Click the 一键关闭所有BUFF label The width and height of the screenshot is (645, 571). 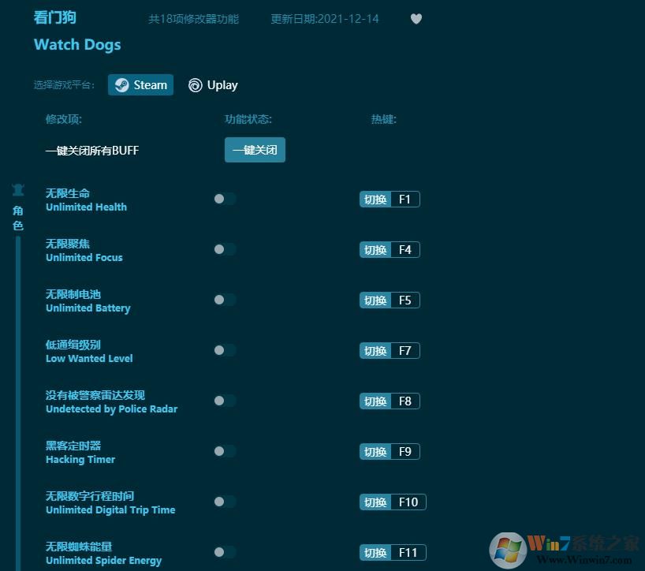pos(92,151)
